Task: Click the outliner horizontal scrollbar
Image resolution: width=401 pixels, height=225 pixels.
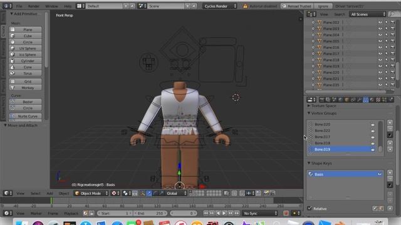Action: (x=346, y=92)
